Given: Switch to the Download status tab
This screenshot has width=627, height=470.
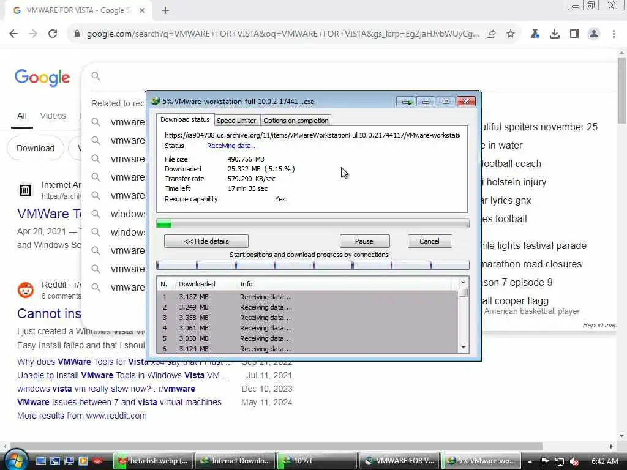Looking at the screenshot, I should 185,119.
